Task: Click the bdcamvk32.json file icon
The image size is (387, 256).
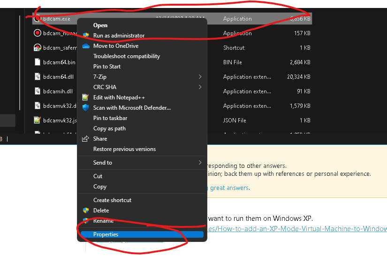Action: coord(37,120)
